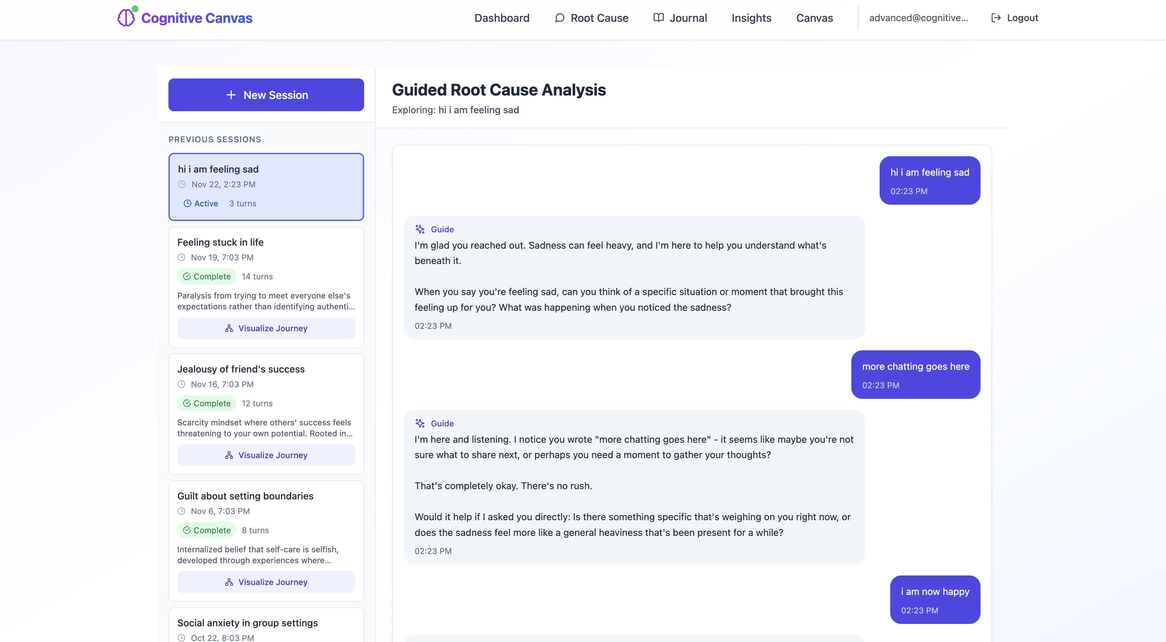Click the Guide sparkle icon in first reply

[x=420, y=229]
